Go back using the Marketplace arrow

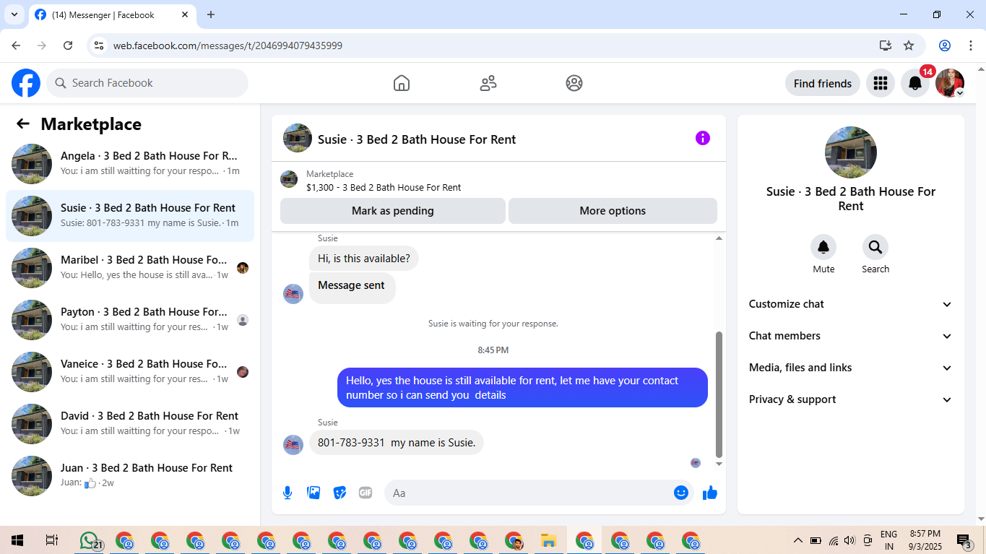[x=23, y=124]
